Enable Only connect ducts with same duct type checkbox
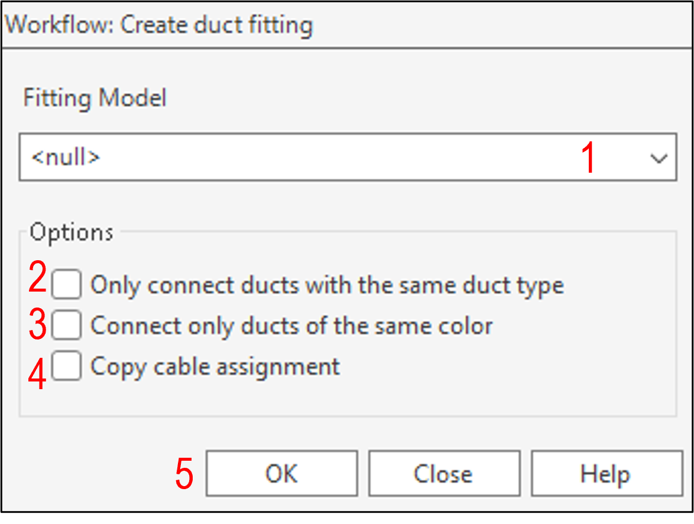694x524 pixels. 66,286
